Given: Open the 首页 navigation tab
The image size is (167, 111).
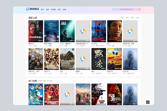Looking at the screenshot, I should click(x=42, y=9).
